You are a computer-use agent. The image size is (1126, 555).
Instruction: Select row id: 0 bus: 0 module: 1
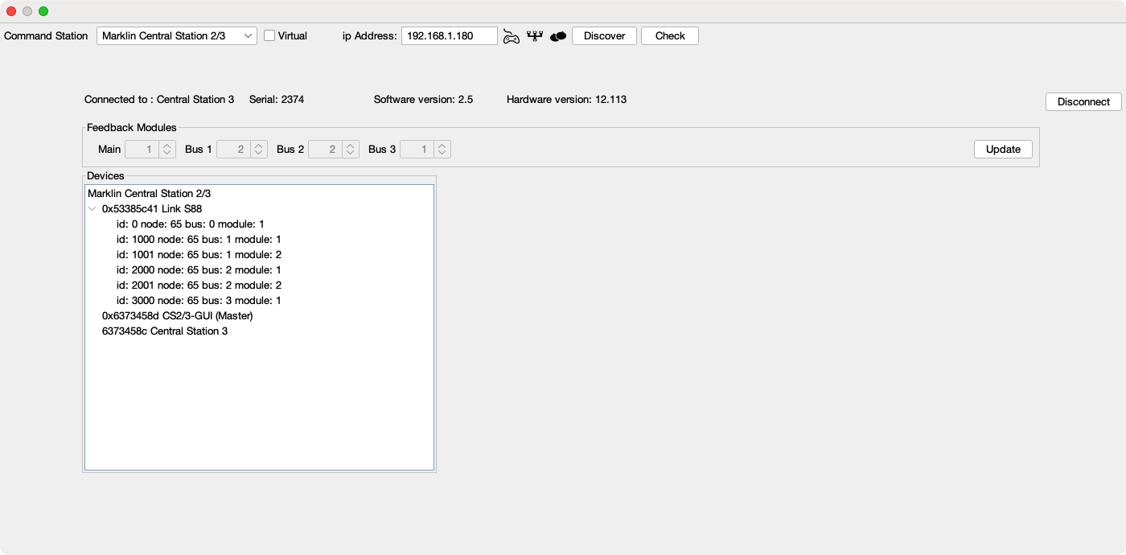coord(190,224)
